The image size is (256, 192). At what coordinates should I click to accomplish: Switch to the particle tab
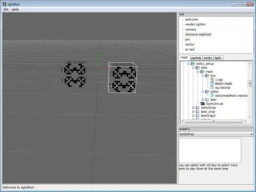196,58
